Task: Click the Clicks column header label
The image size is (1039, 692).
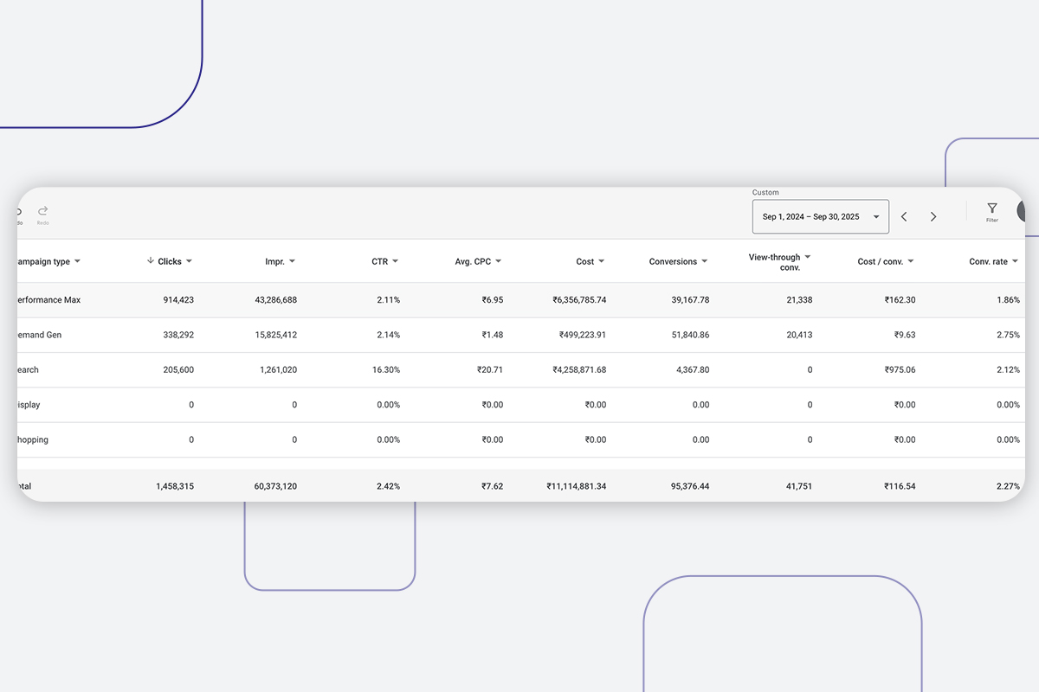Action: pos(170,262)
